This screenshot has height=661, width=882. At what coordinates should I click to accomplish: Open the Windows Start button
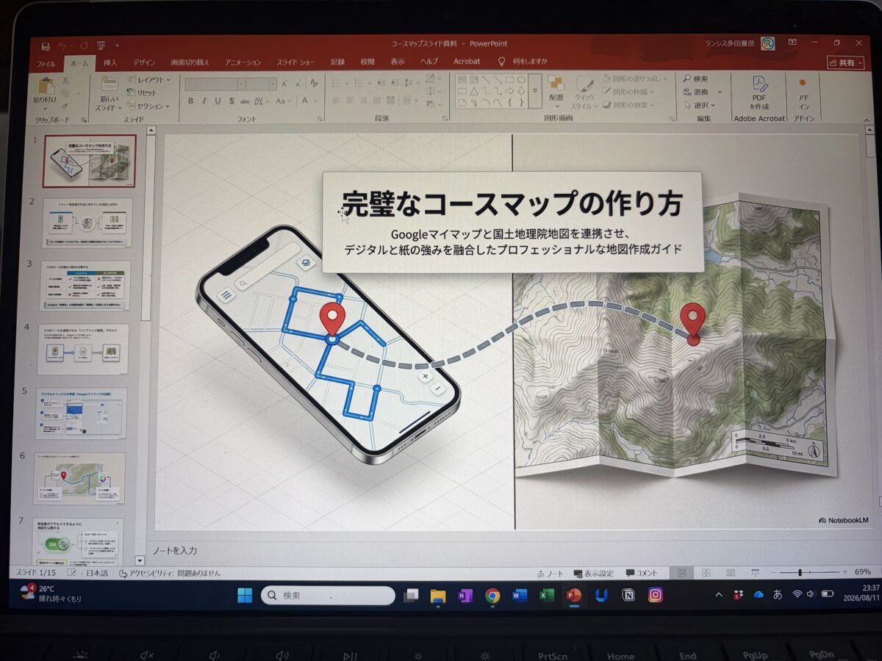click(245, 595)
